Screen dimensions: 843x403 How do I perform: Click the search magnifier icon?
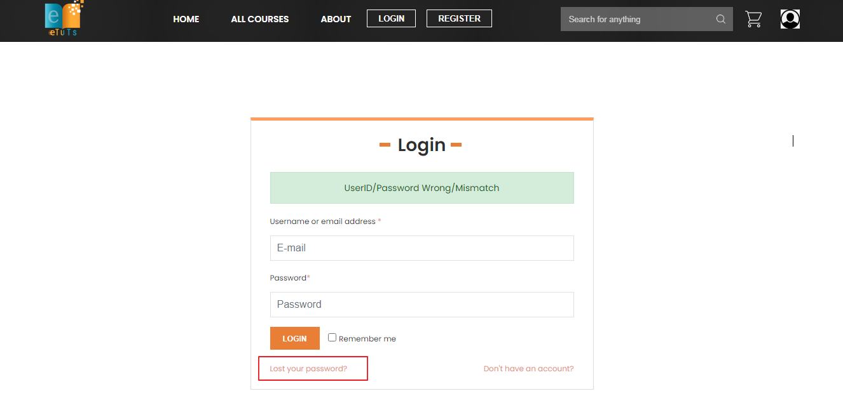[720, 19]
